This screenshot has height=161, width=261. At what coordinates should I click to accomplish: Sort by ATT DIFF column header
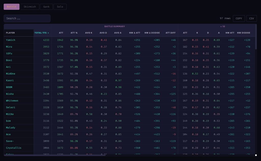[x=170, y=33]
